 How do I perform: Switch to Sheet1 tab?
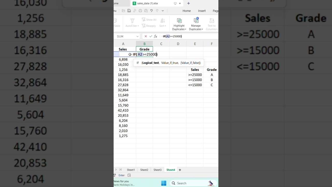131,170
